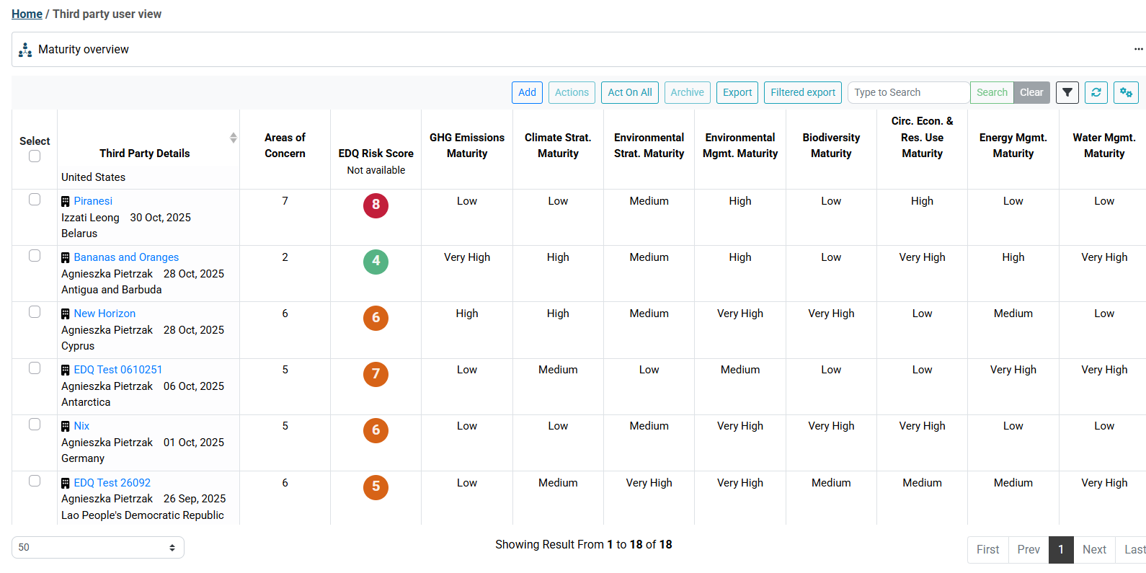Select the EDQ Test 0610251 row checkbox

35,368
